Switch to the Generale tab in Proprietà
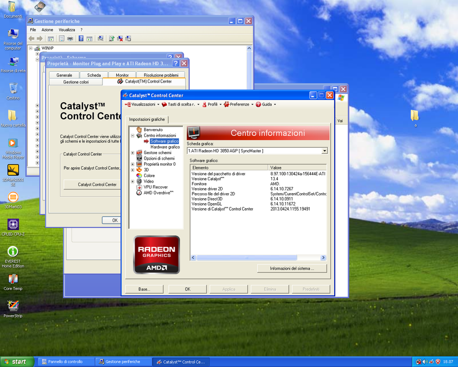458x367 pixels. click(64, 75)
